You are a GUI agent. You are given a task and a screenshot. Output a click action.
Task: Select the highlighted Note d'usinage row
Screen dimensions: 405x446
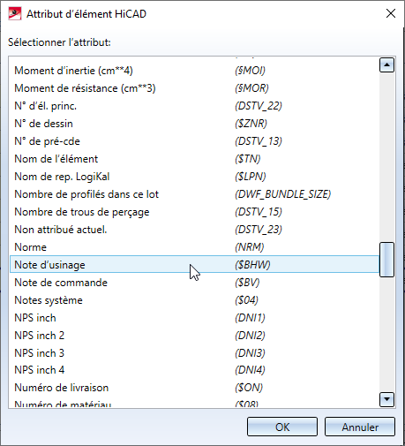[x=194, y=265]
